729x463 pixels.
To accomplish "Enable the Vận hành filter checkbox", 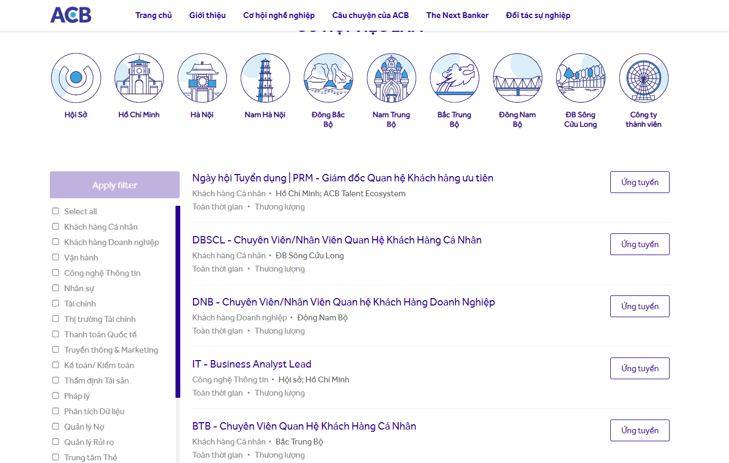I will 56,257.
